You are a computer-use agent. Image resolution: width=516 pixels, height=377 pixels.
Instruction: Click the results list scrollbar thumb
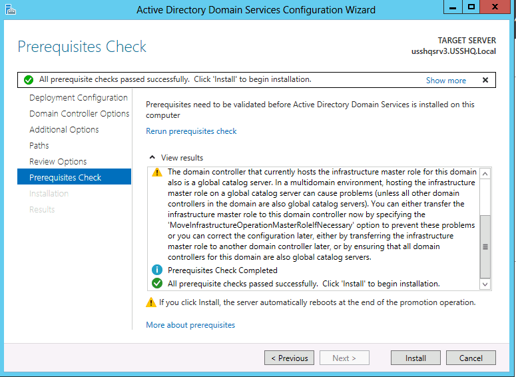pyautogui.click(x=485, y=247)
